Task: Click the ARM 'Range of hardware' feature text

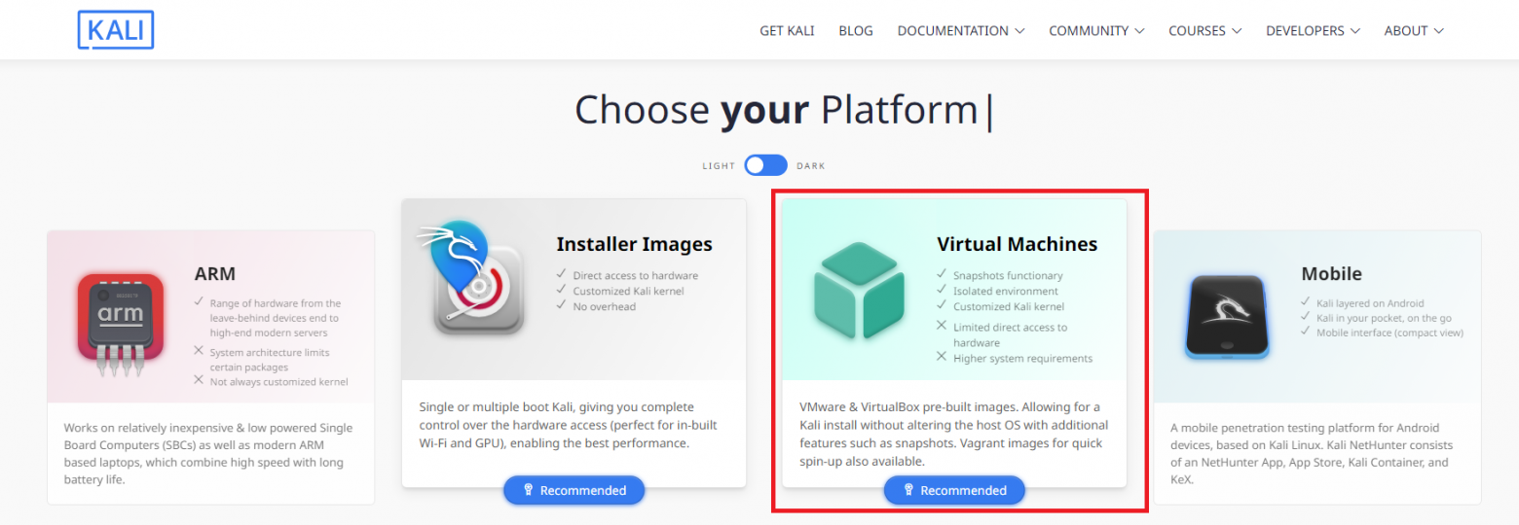Action: (x=277, y=318)
